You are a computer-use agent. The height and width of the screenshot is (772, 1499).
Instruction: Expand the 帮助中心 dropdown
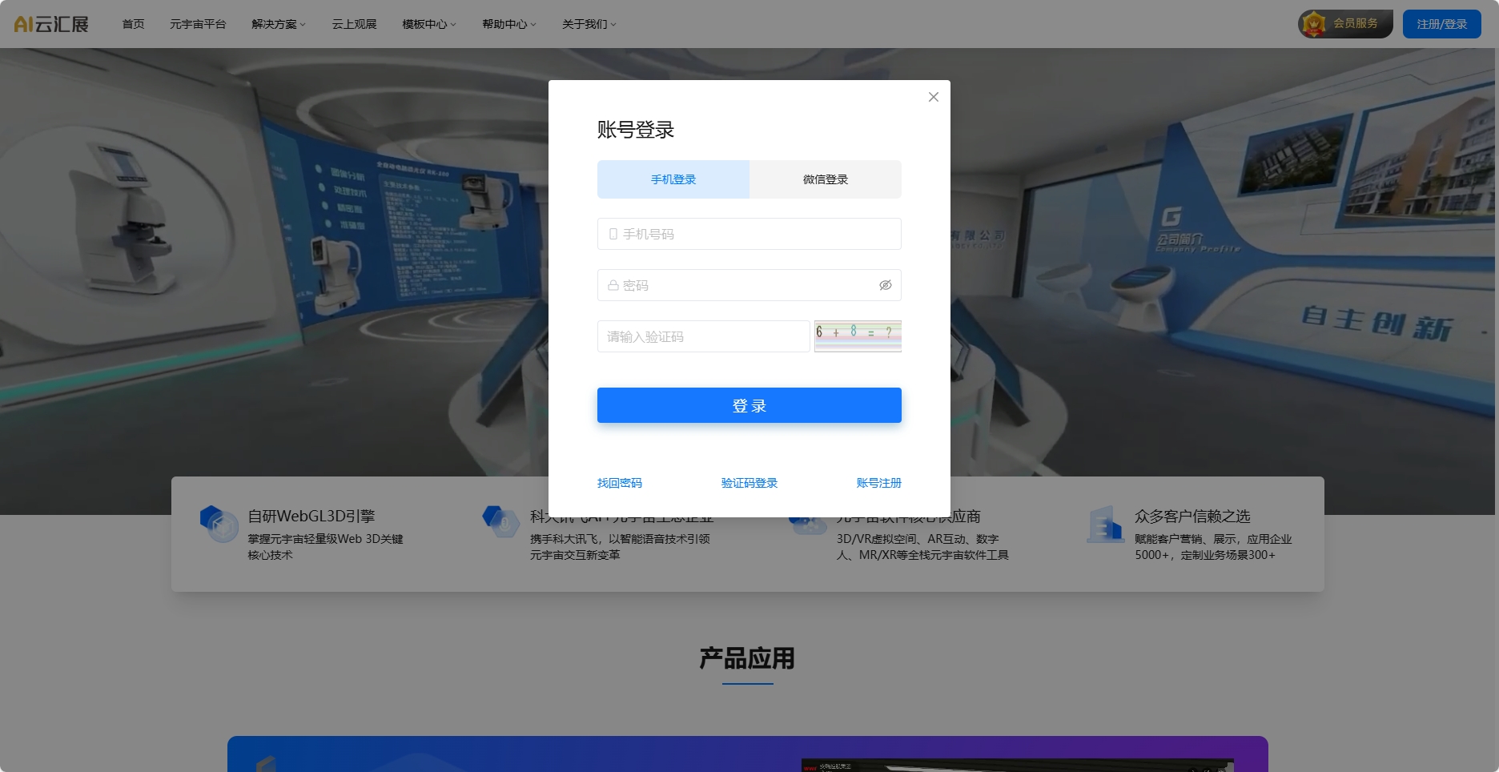(x=508, y=23)
